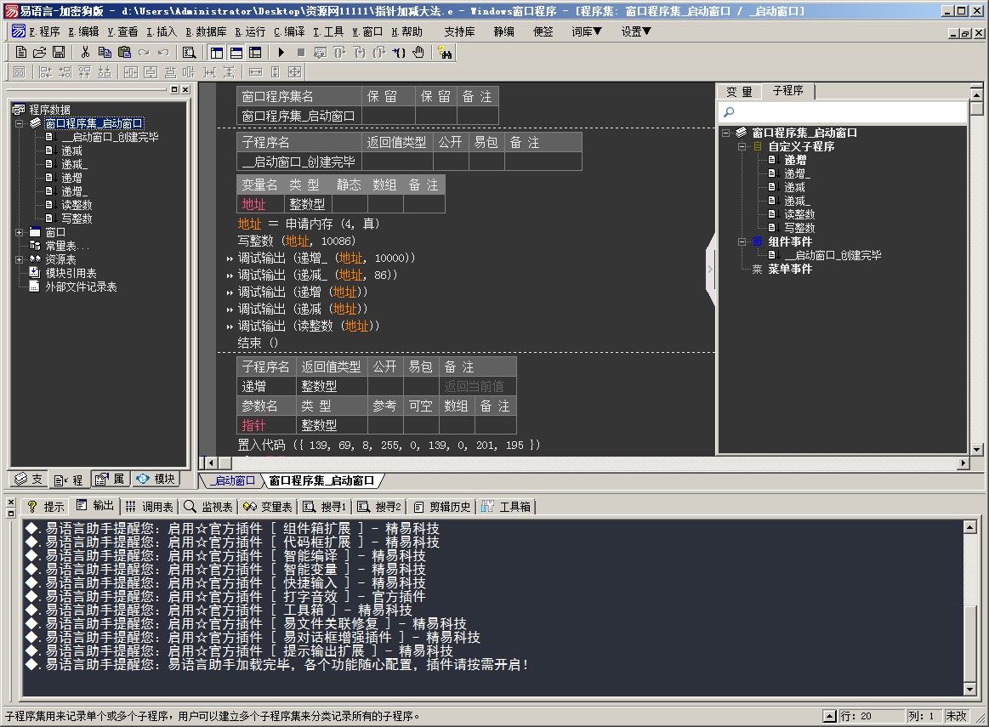Open the B.数据库 menu
This screenshot has height=727, width=989.
tap(207, 31)
